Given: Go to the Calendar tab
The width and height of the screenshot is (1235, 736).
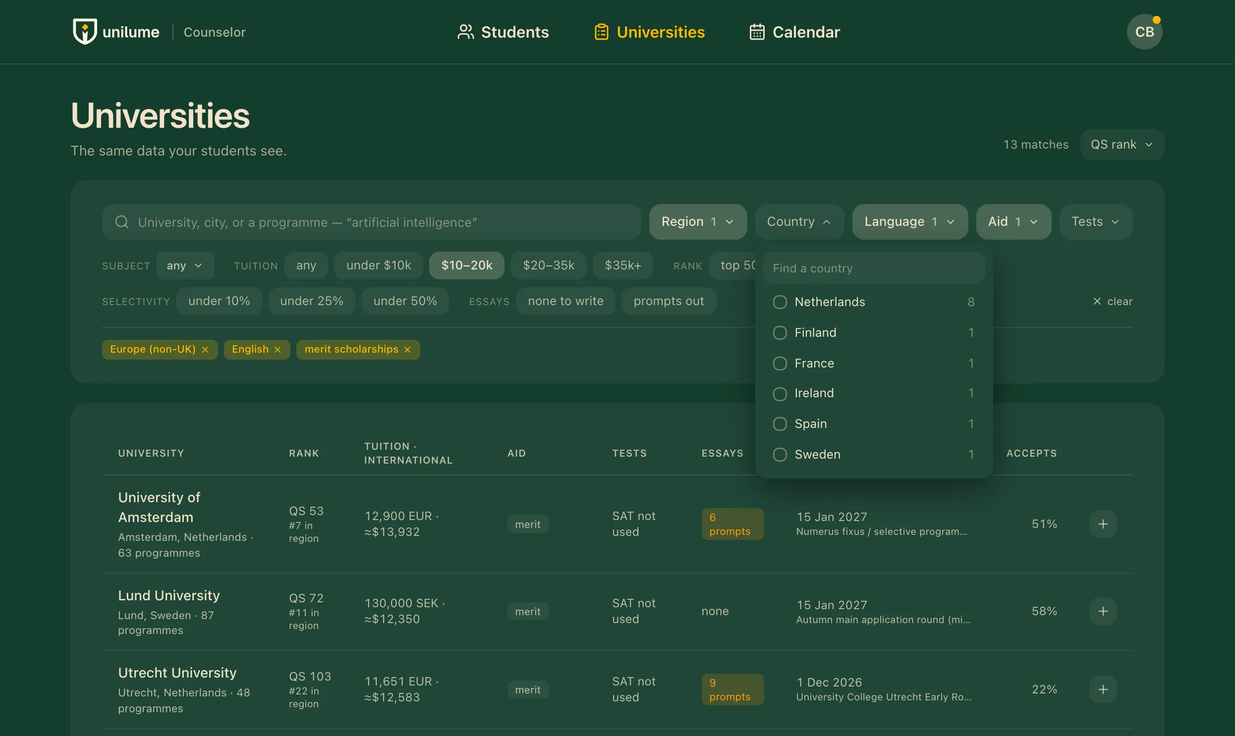Looking at the screenshot, I should click(794, 32).
